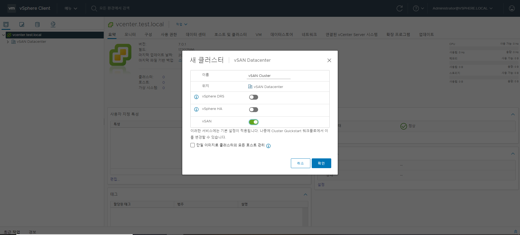The image size is (520, 235).
Task: Click the 설정 link
Action: (x=321, y=185)
